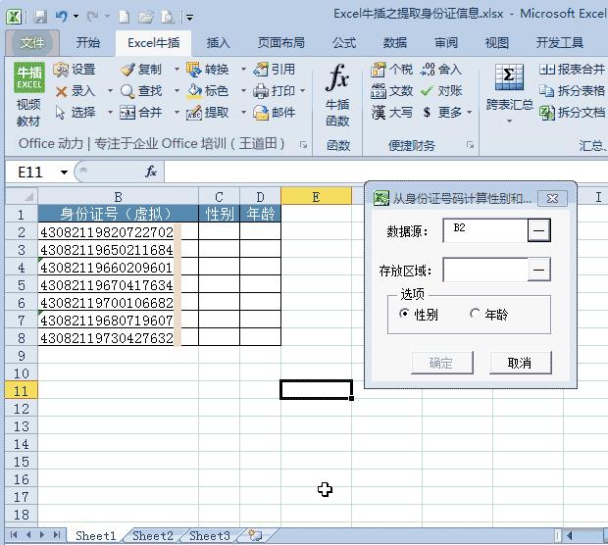The height and width of the screenshot is (545, 608).
Task: Click the 报表合并 tool
Action: click(x=572, y=70)
